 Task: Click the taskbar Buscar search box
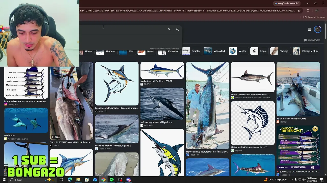(x=32, y=180)
